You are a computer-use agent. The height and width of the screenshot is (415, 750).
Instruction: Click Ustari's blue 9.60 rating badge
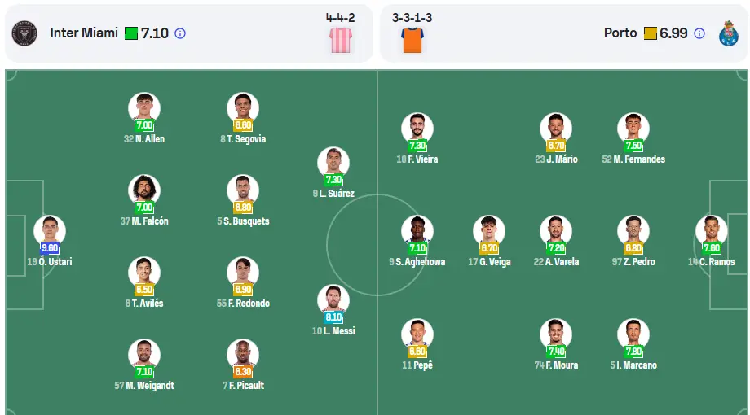50,248
